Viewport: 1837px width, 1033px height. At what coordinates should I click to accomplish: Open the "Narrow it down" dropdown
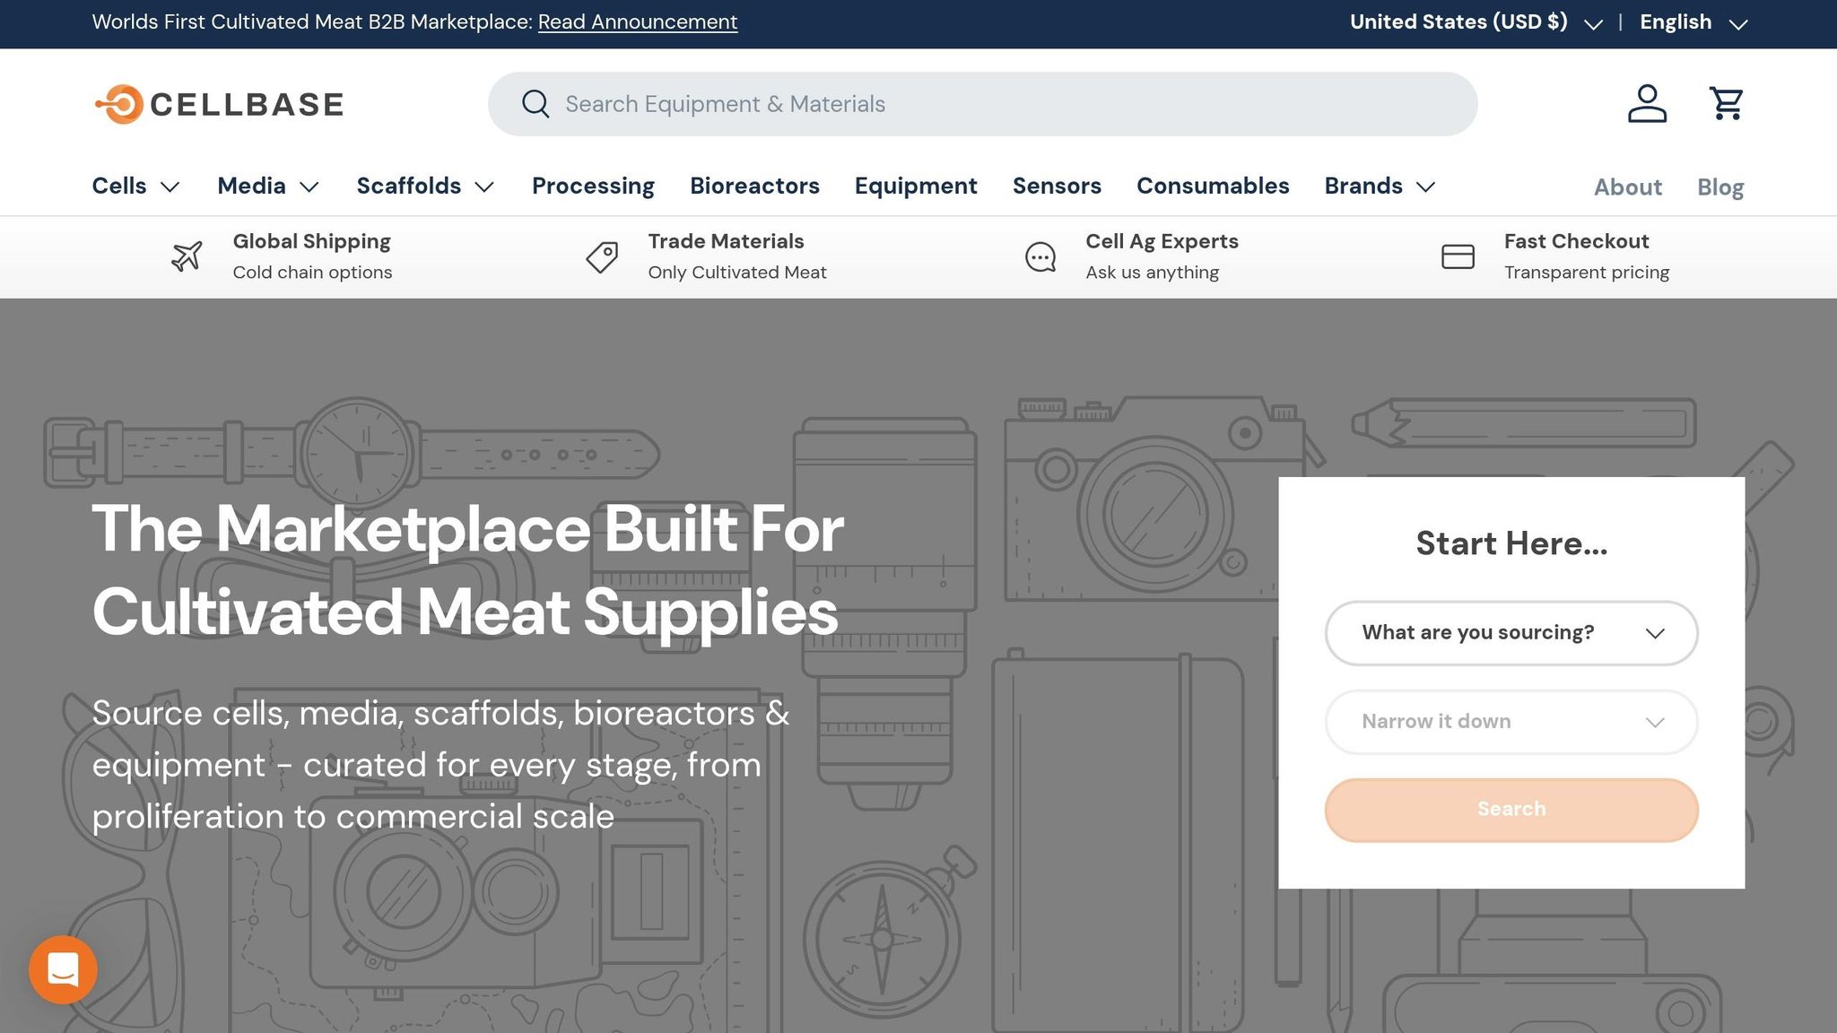click(x=1511, y=722)
